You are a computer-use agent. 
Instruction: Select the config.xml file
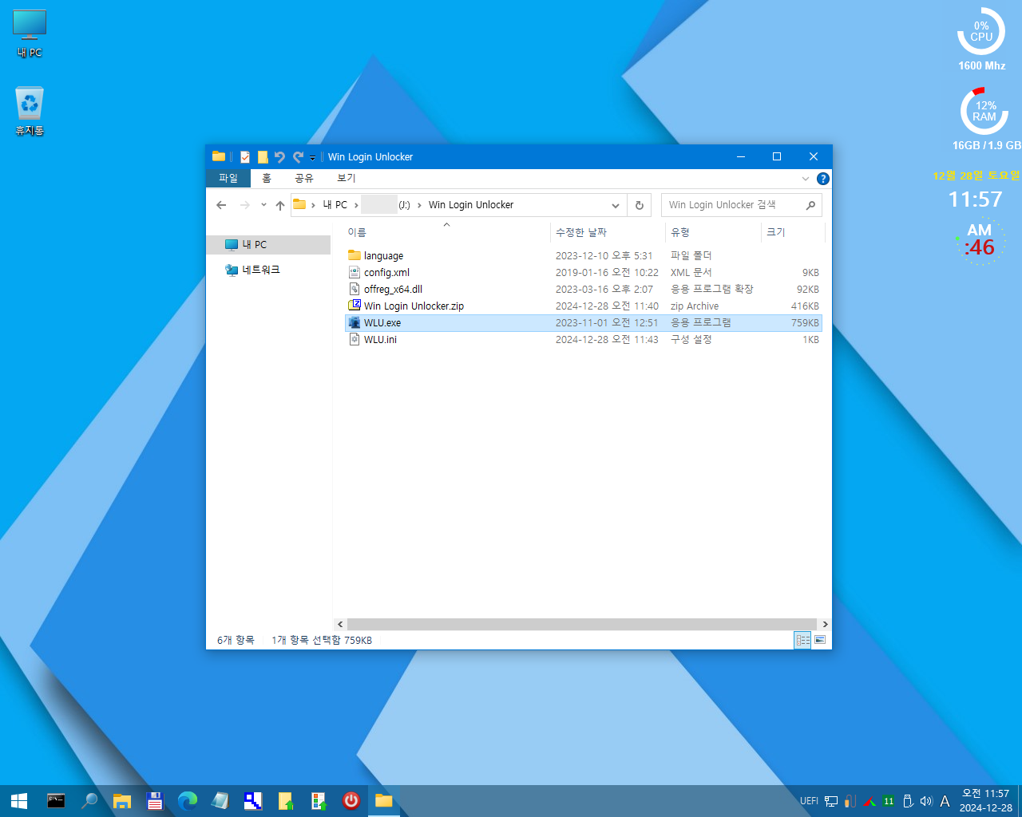point(583,273)
